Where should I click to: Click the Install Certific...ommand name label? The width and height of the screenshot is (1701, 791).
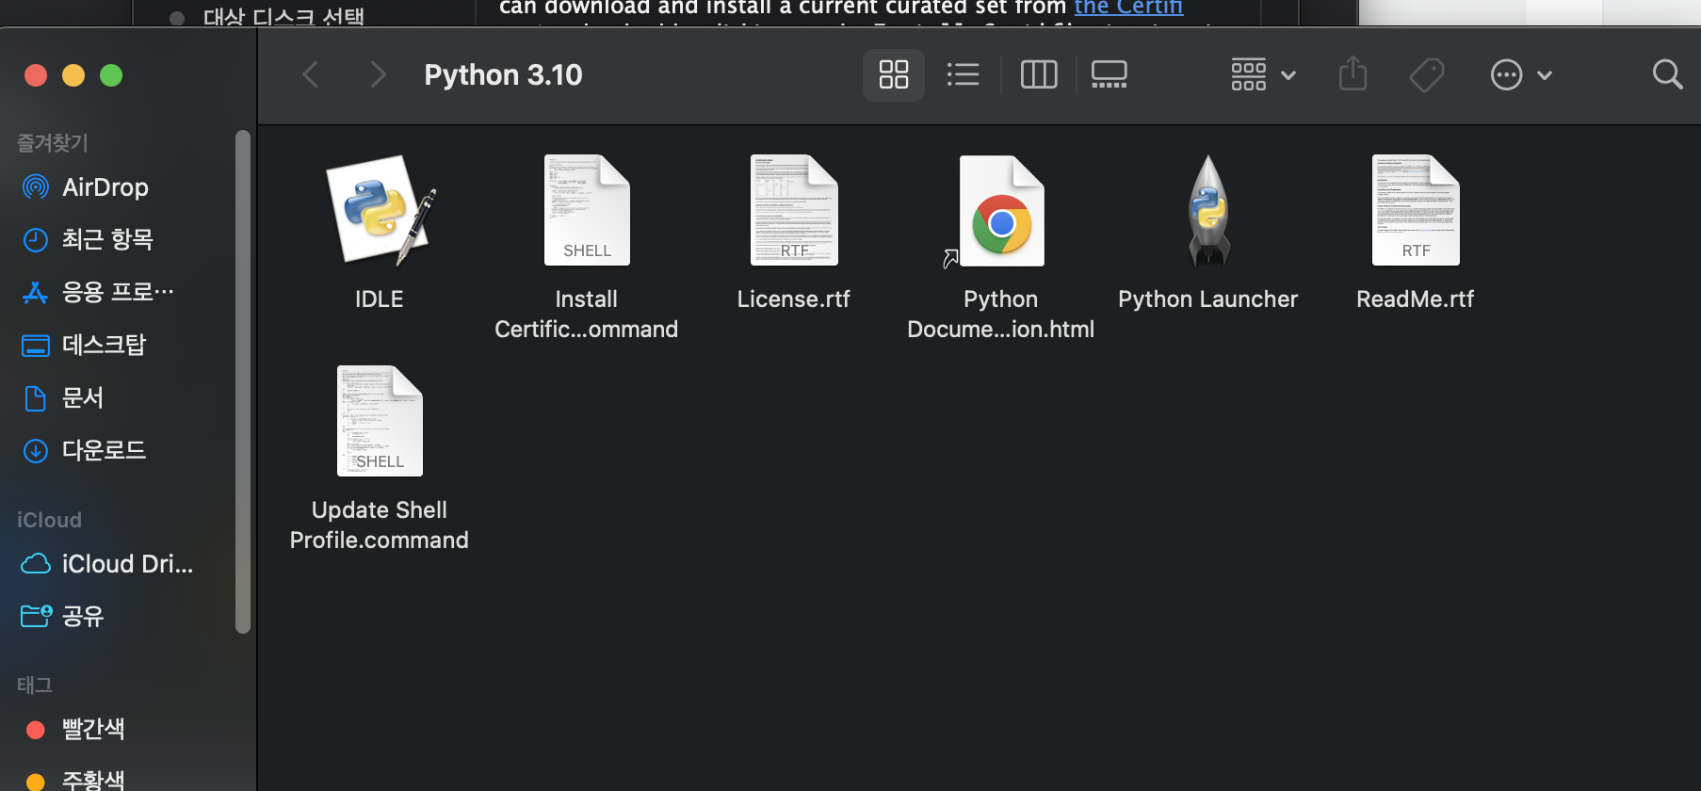point(587,315)
